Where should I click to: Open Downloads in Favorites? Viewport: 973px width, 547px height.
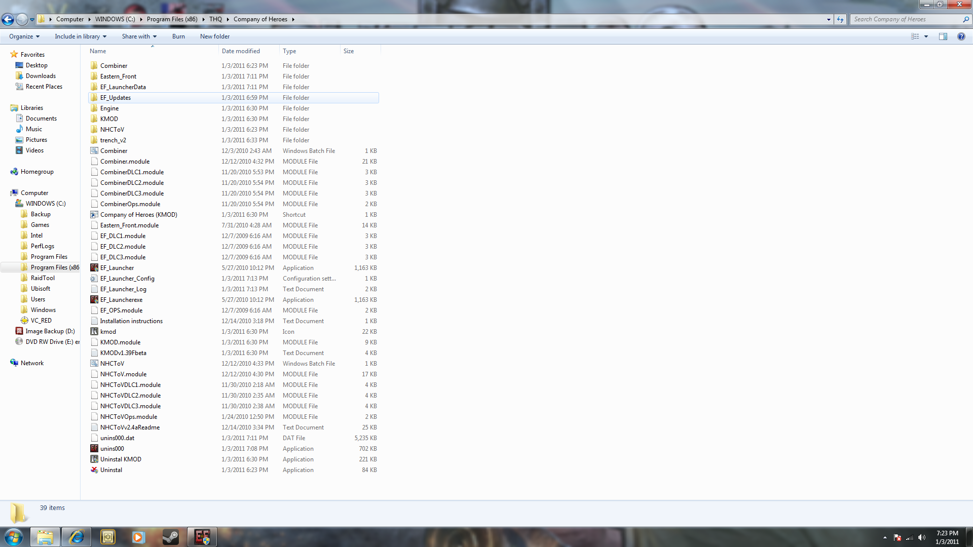click(x=41, y=76)
